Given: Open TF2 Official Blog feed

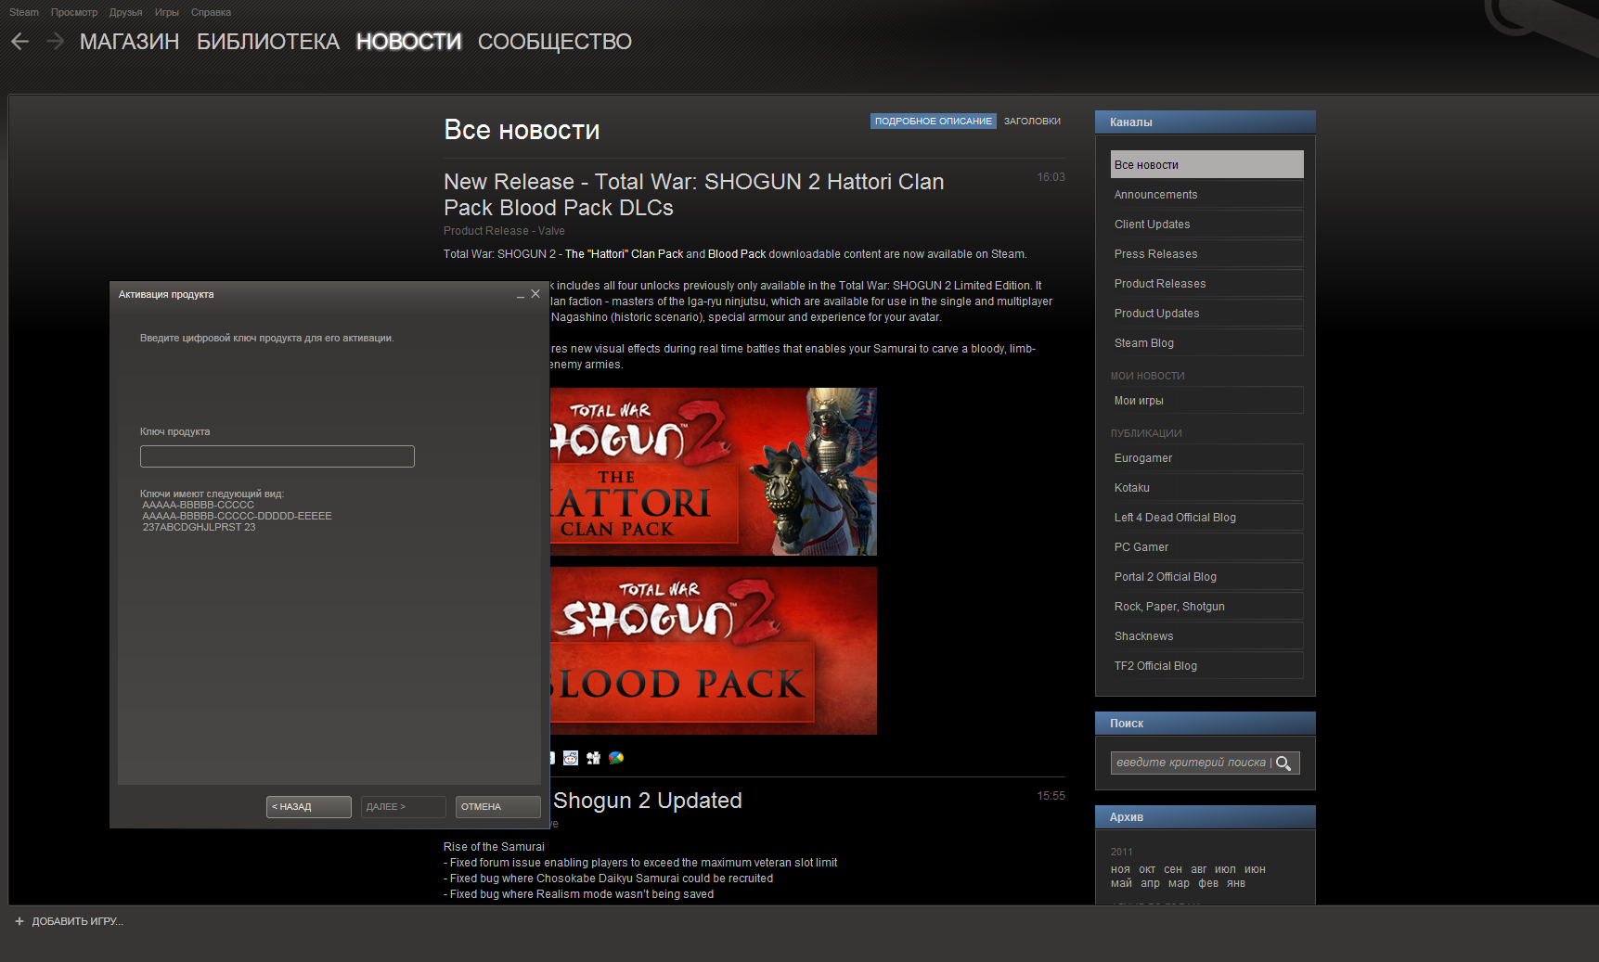Looking at the screenshot, I should [1207, 666].
